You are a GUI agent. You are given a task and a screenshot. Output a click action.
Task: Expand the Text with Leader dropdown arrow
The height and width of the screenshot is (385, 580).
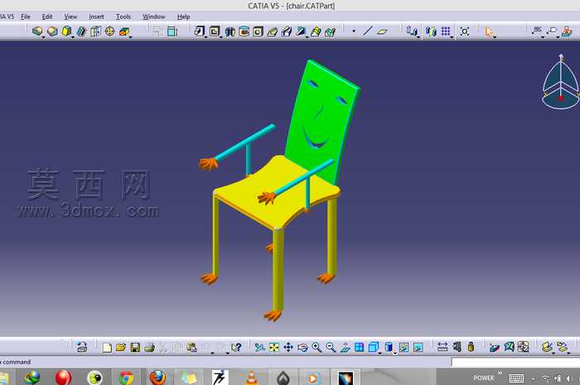coord(543,37)
